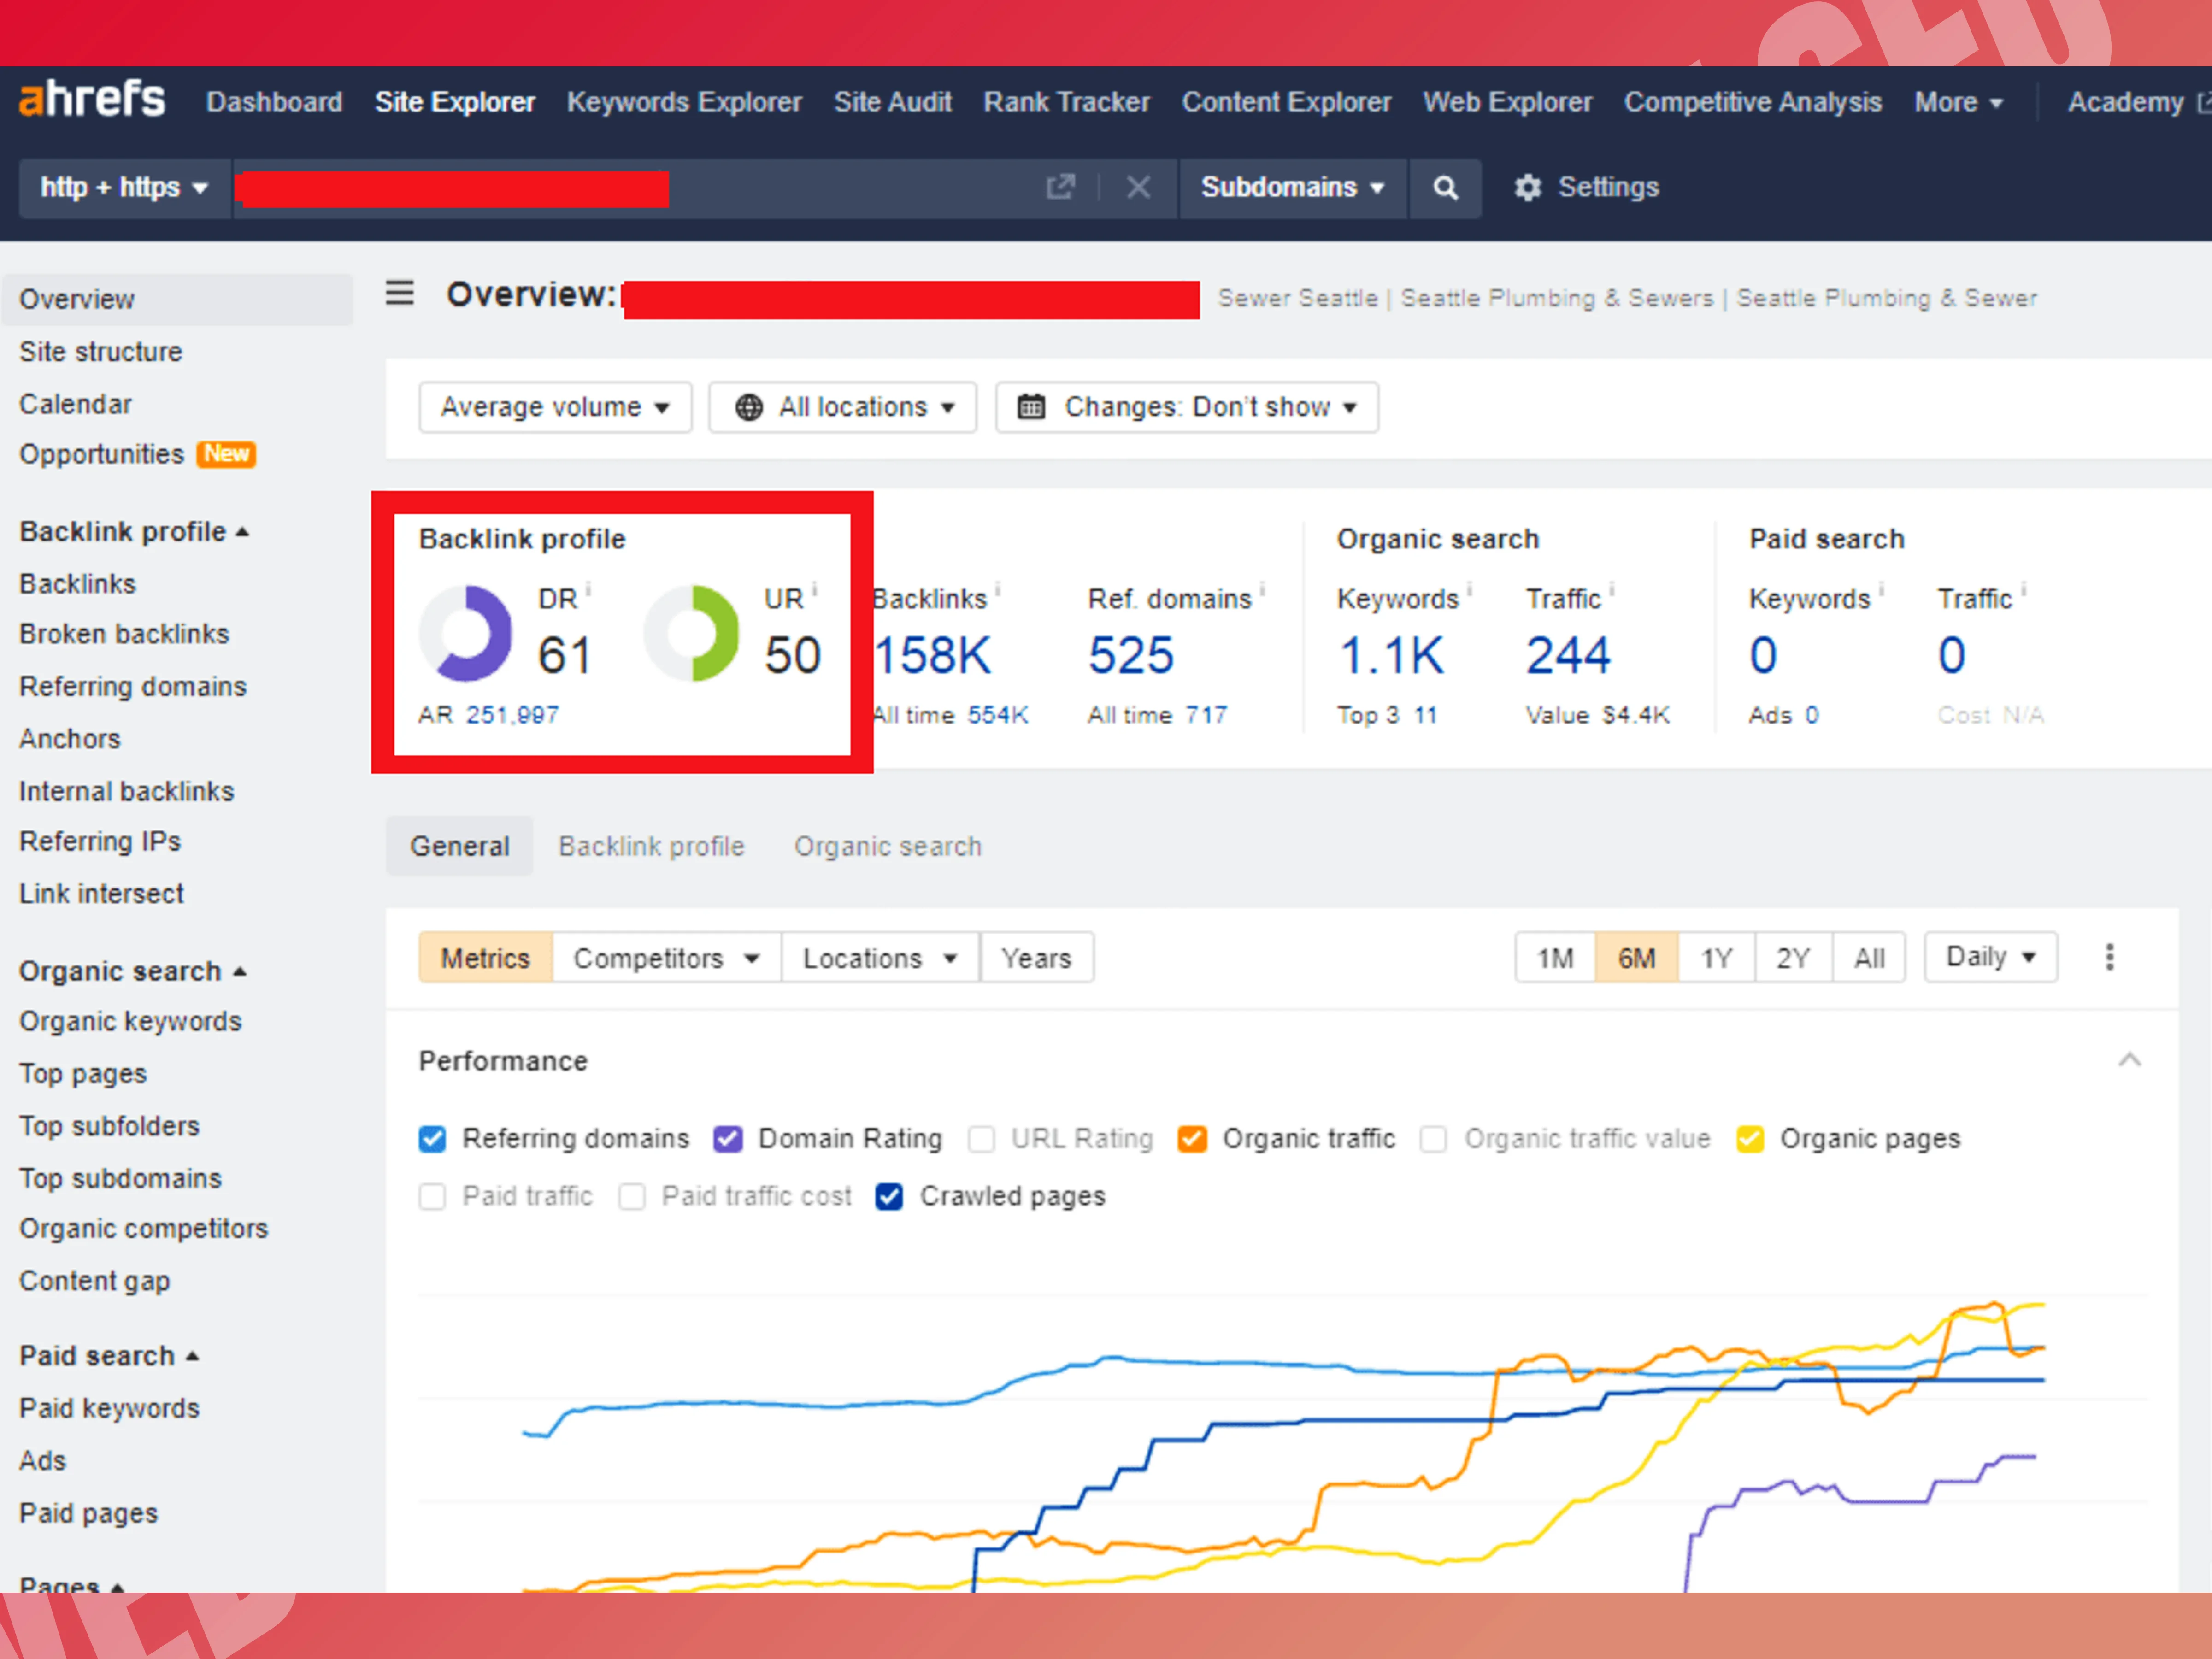
Task: Click the search magnifier icon
Action: click(x=1445, y=188)
